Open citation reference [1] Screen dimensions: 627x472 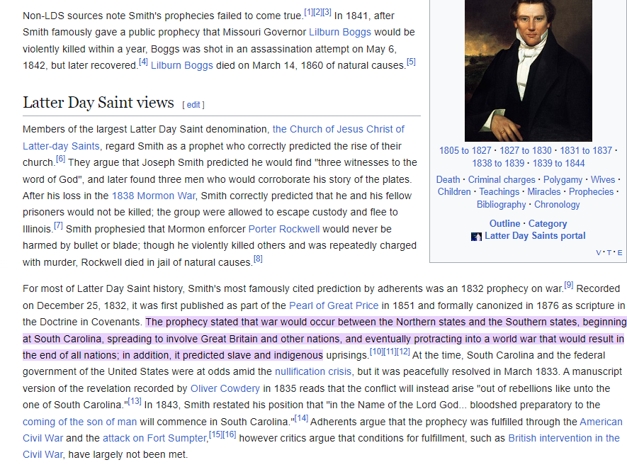tap(308, 12)
